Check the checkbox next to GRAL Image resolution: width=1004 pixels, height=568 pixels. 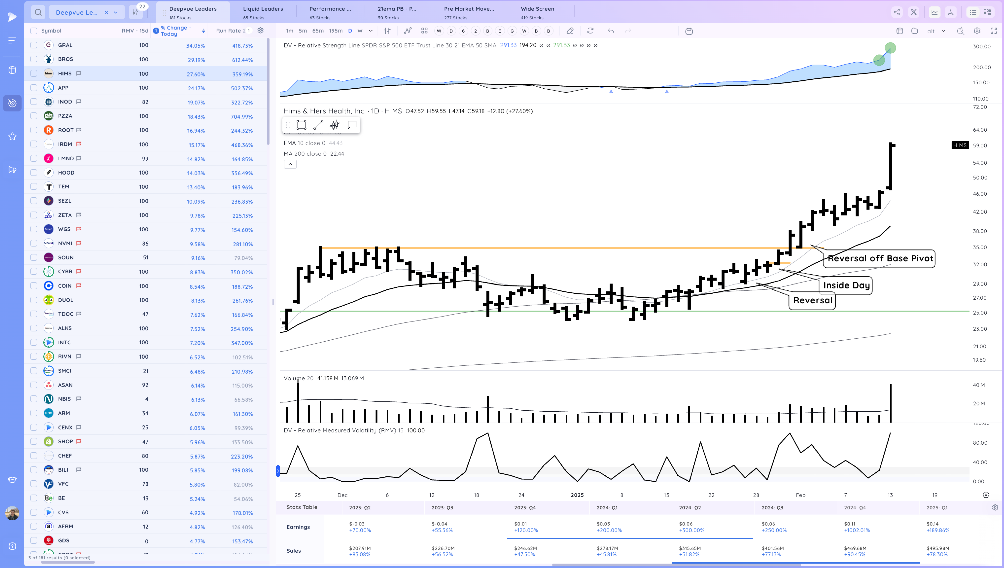tap(34, 45)
